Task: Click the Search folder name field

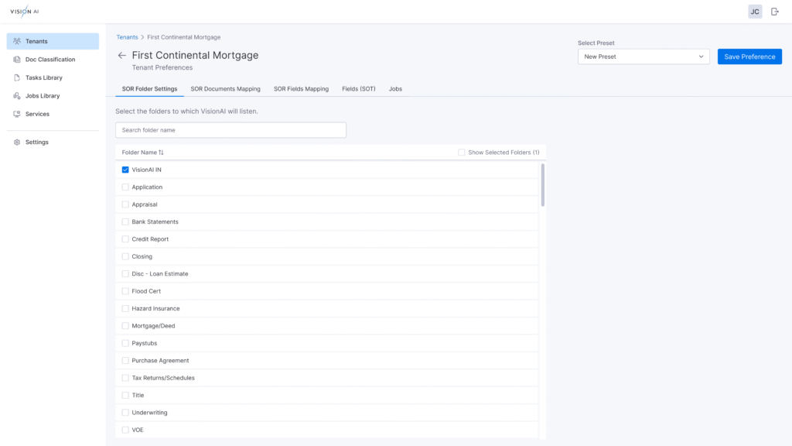Action: [x=230, y=130]
